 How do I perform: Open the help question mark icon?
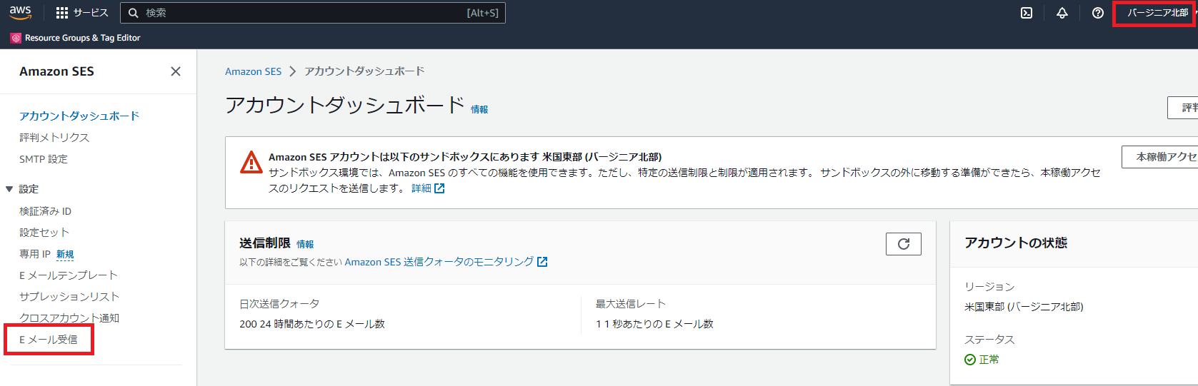[1098, 13]
